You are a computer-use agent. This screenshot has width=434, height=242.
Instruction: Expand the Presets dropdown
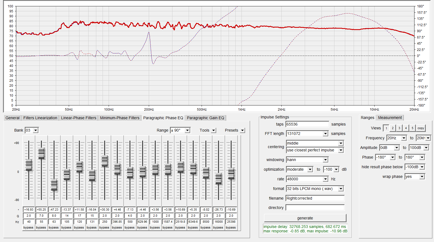242,130
